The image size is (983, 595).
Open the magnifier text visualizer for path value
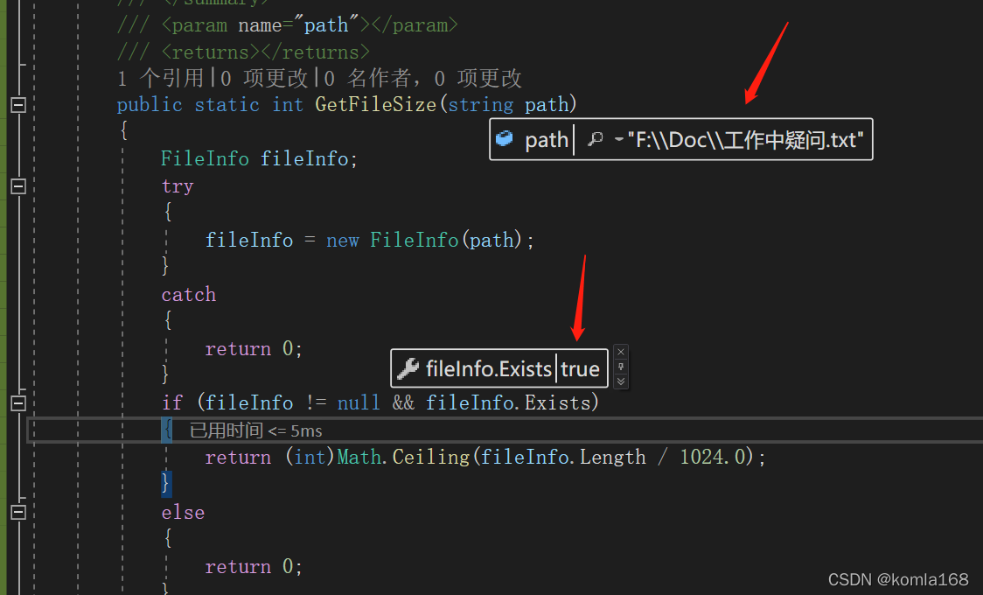click(x=596, y=138)
